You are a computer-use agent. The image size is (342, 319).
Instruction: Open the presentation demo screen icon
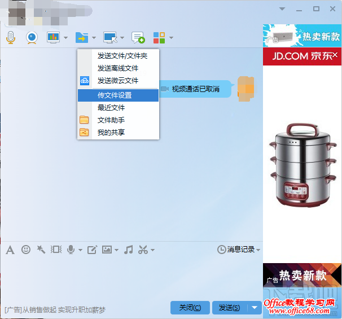[x=53, y=37]
